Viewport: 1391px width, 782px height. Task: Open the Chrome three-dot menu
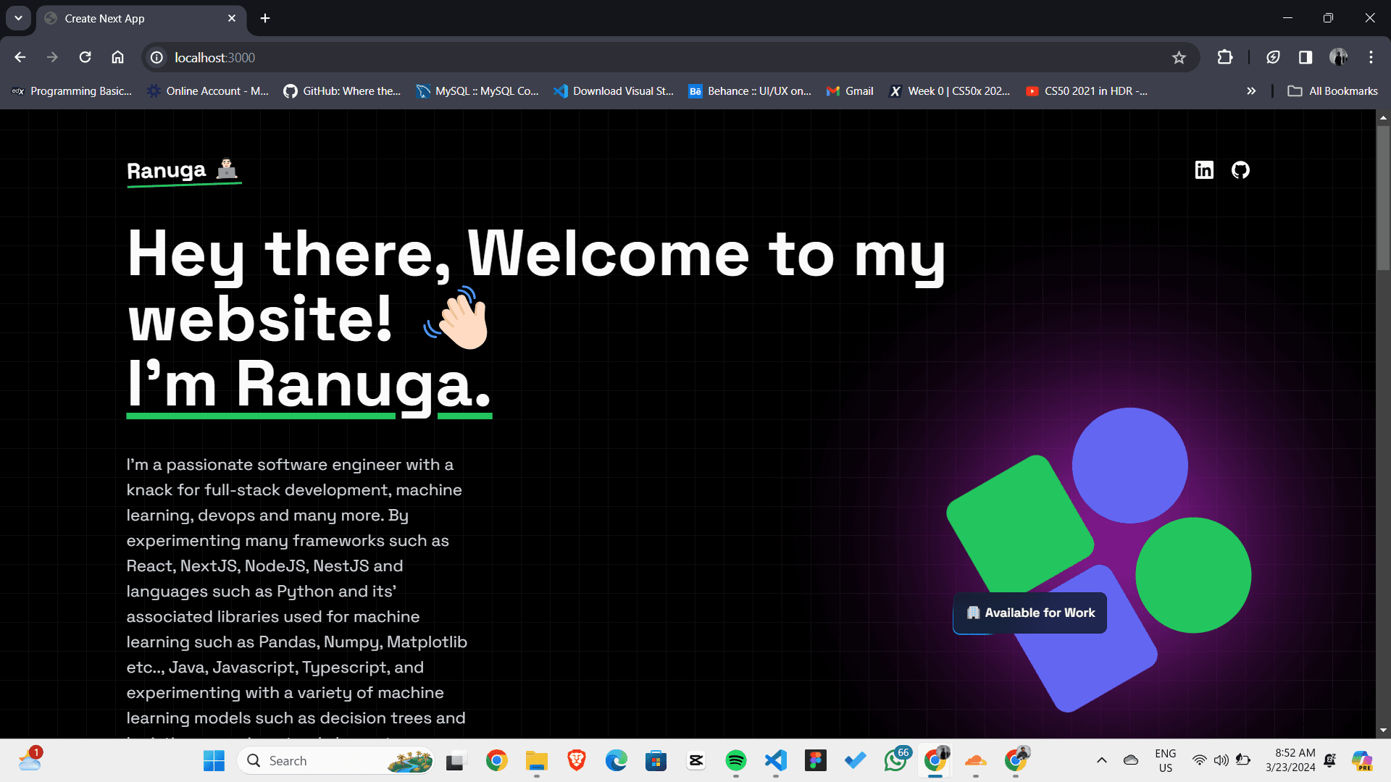[1371, 57]
